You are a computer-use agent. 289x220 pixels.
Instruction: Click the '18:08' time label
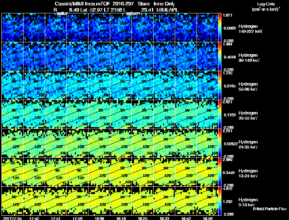99,218
